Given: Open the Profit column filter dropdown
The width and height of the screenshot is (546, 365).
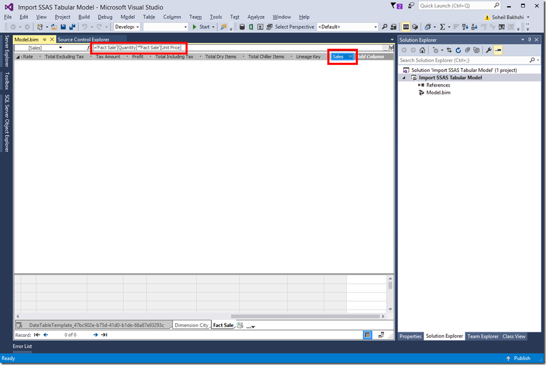Looking at the screenshot, I should 150,56.
